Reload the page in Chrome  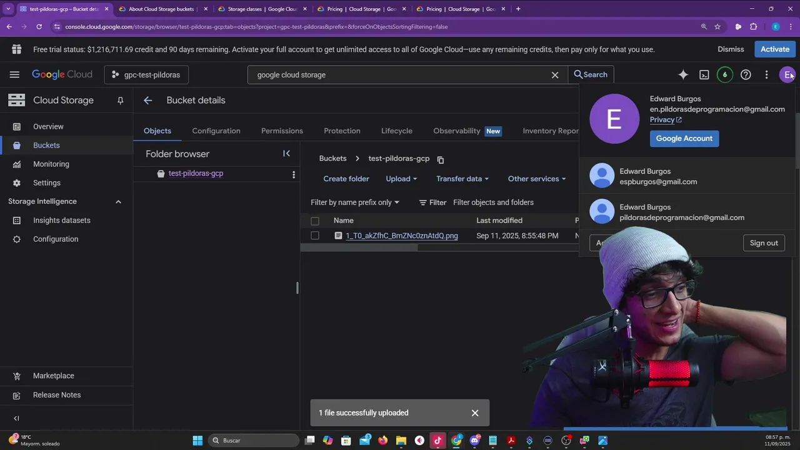point(39,27)
